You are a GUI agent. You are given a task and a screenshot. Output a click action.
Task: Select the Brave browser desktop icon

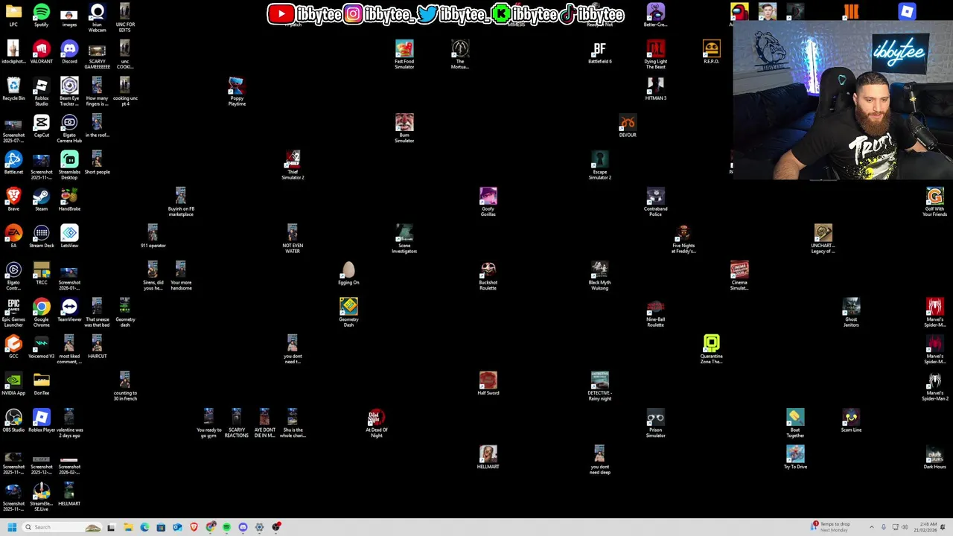click(13, 200)
